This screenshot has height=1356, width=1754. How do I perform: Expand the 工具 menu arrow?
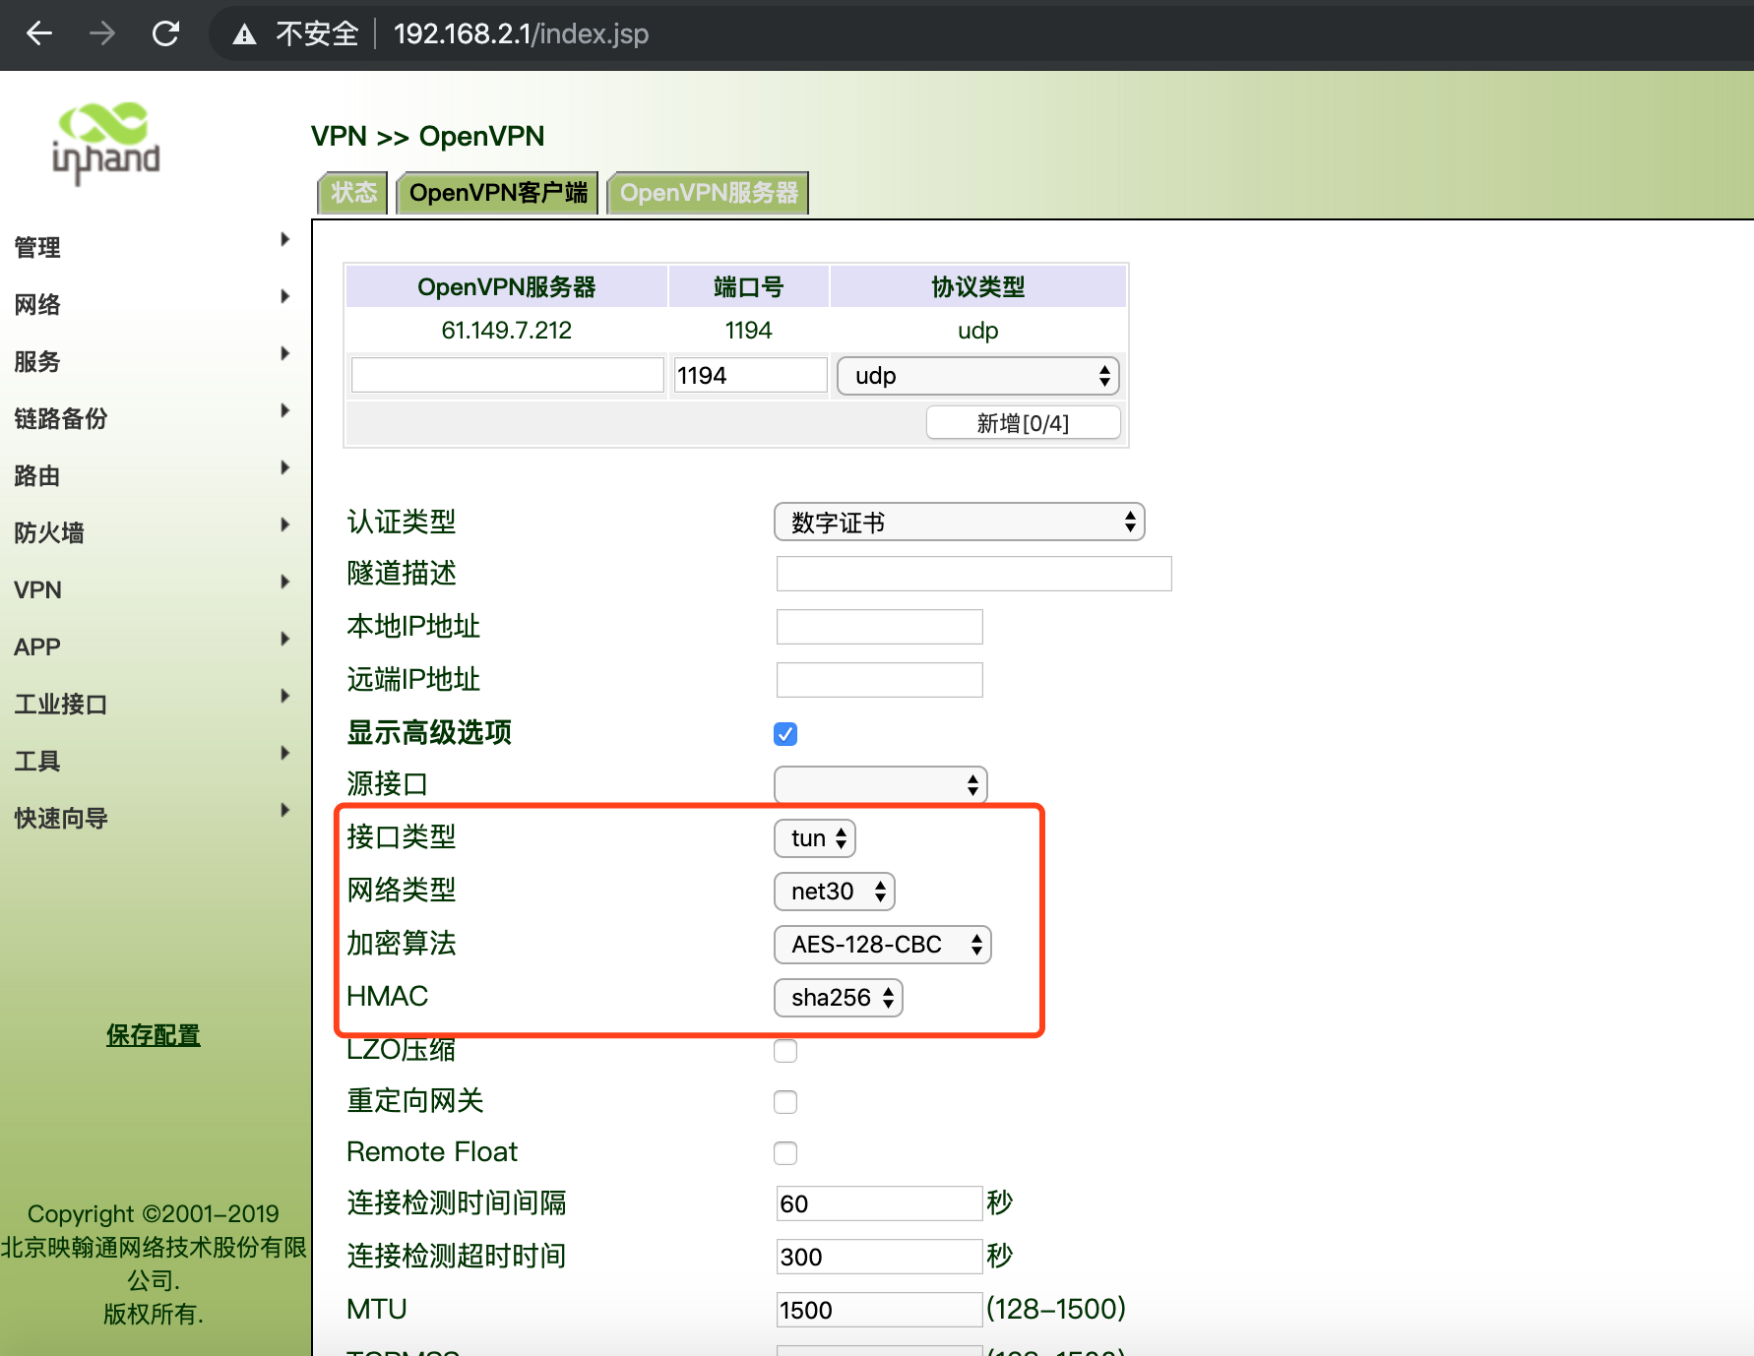coord(284,753)
